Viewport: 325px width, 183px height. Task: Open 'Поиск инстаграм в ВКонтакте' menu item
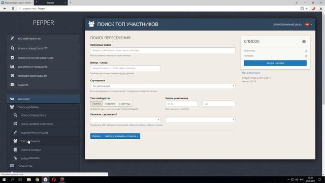click(x=44, y=57)
